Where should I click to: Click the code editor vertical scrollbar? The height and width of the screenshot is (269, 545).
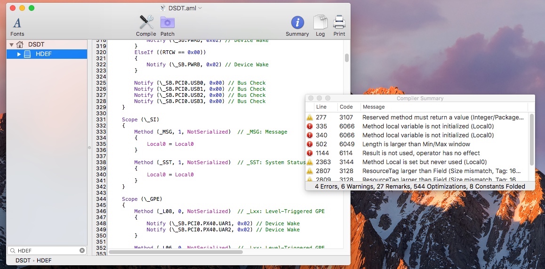click(347, 58)
